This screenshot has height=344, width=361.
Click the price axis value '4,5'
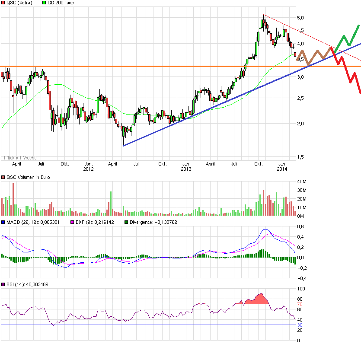coord(300,30)
